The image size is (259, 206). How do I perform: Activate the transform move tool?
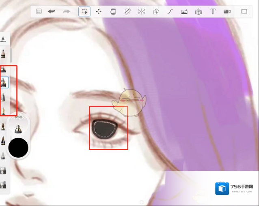tap(99, 11)
